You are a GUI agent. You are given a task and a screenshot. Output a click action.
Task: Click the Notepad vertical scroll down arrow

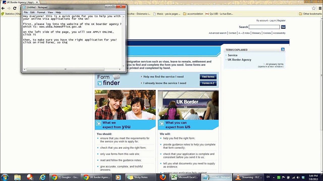[x=123, y=66]
